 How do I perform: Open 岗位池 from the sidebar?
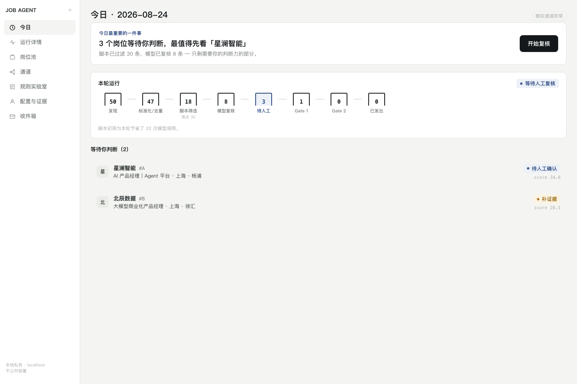point(40,57)
